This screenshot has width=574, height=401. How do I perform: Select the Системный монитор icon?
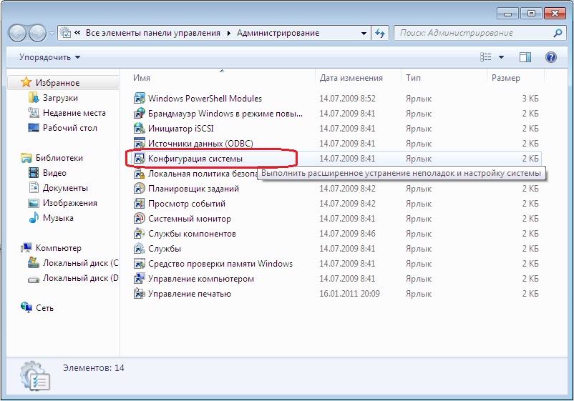click(140, 219)
